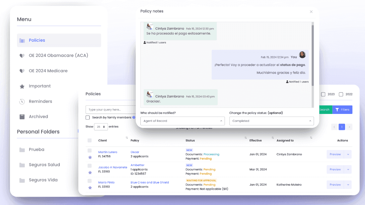Check the 2023 year checkbox
Screen dimensions: 365x205
(x=323, y=94)
